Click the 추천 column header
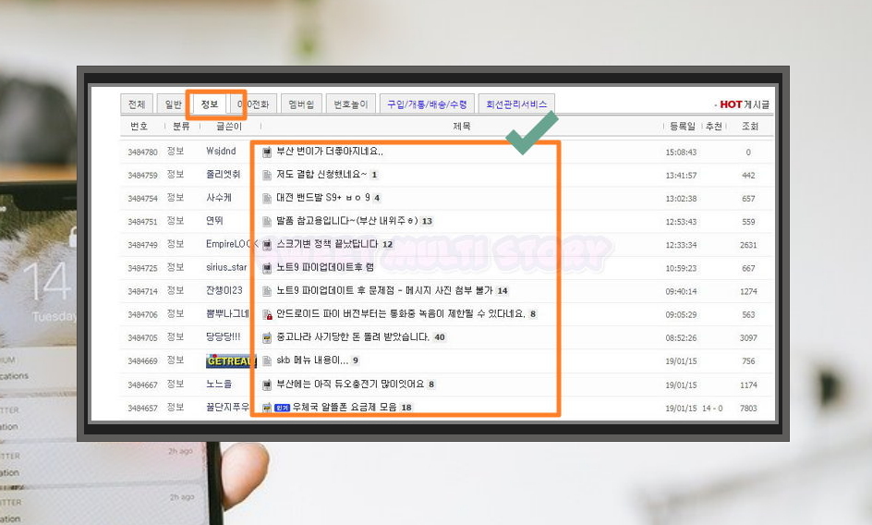The height and width of the screenshot is (525, 872). (x=714, y=127)
